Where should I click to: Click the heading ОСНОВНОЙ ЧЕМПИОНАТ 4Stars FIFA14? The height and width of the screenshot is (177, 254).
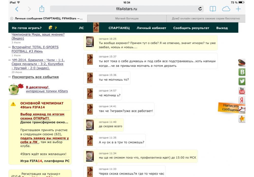pos(42,105)
